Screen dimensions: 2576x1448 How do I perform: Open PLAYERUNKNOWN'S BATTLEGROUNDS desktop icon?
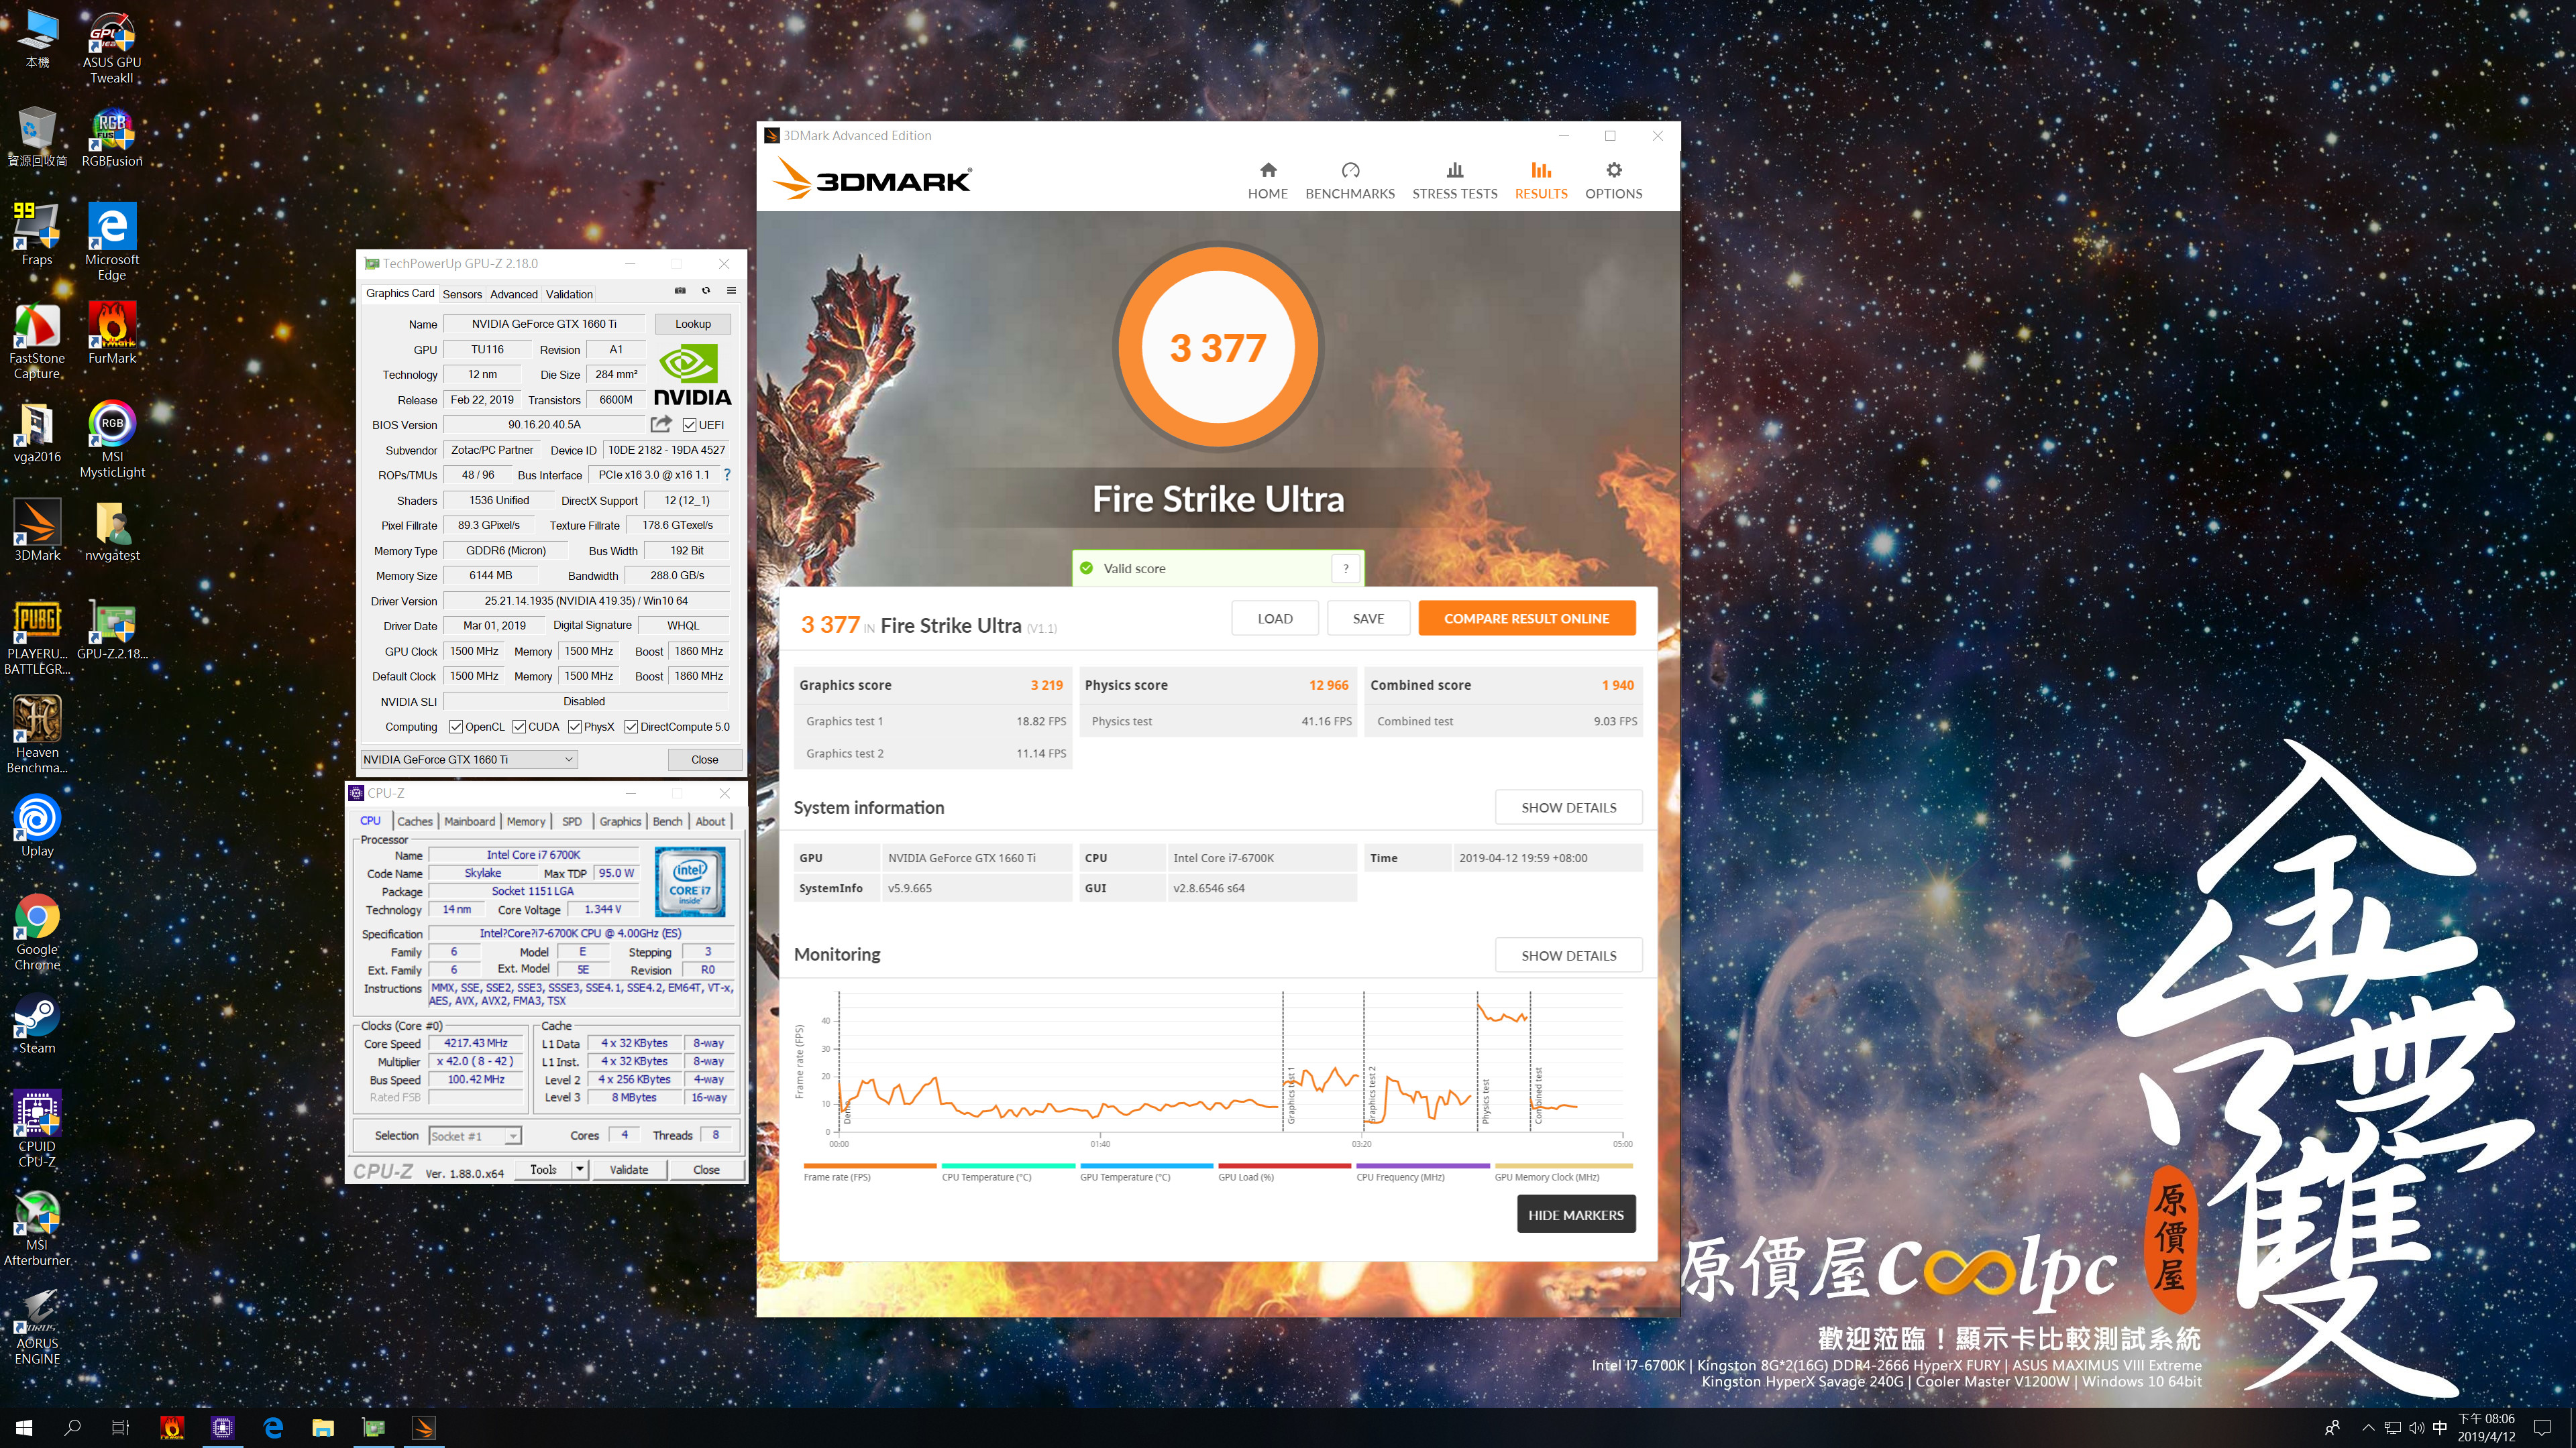tap(37, 638)
